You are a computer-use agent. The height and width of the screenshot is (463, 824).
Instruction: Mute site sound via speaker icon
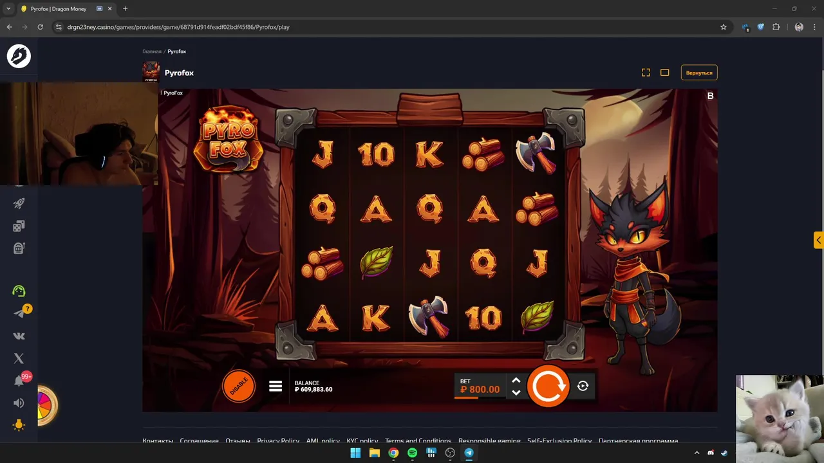tap(19, 403)
